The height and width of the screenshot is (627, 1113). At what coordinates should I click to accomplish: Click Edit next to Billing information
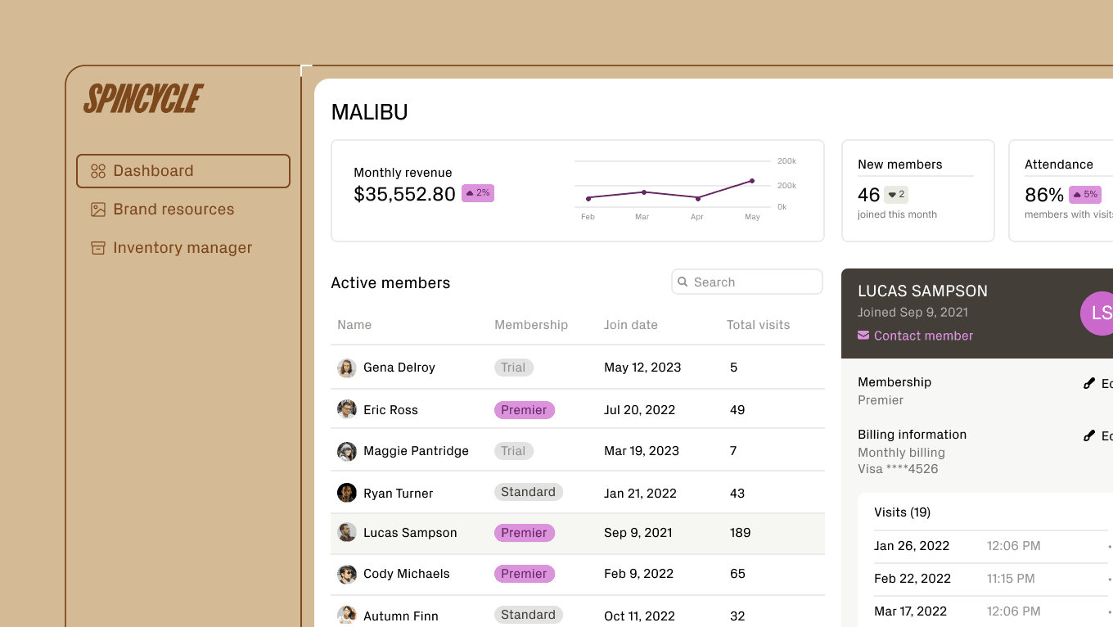(x=1101, y=435)
